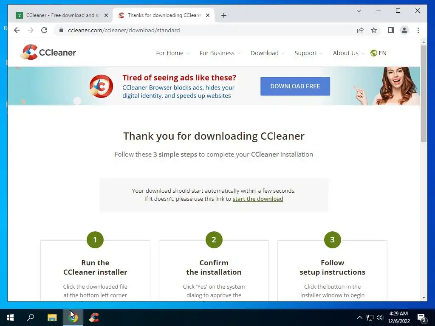Viewport: 435px width, 326px height.
Task: Expand the For Business menu
Action: click(220, 53)
